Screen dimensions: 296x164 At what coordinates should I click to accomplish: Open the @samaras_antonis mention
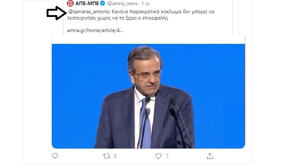coord(89,12)
